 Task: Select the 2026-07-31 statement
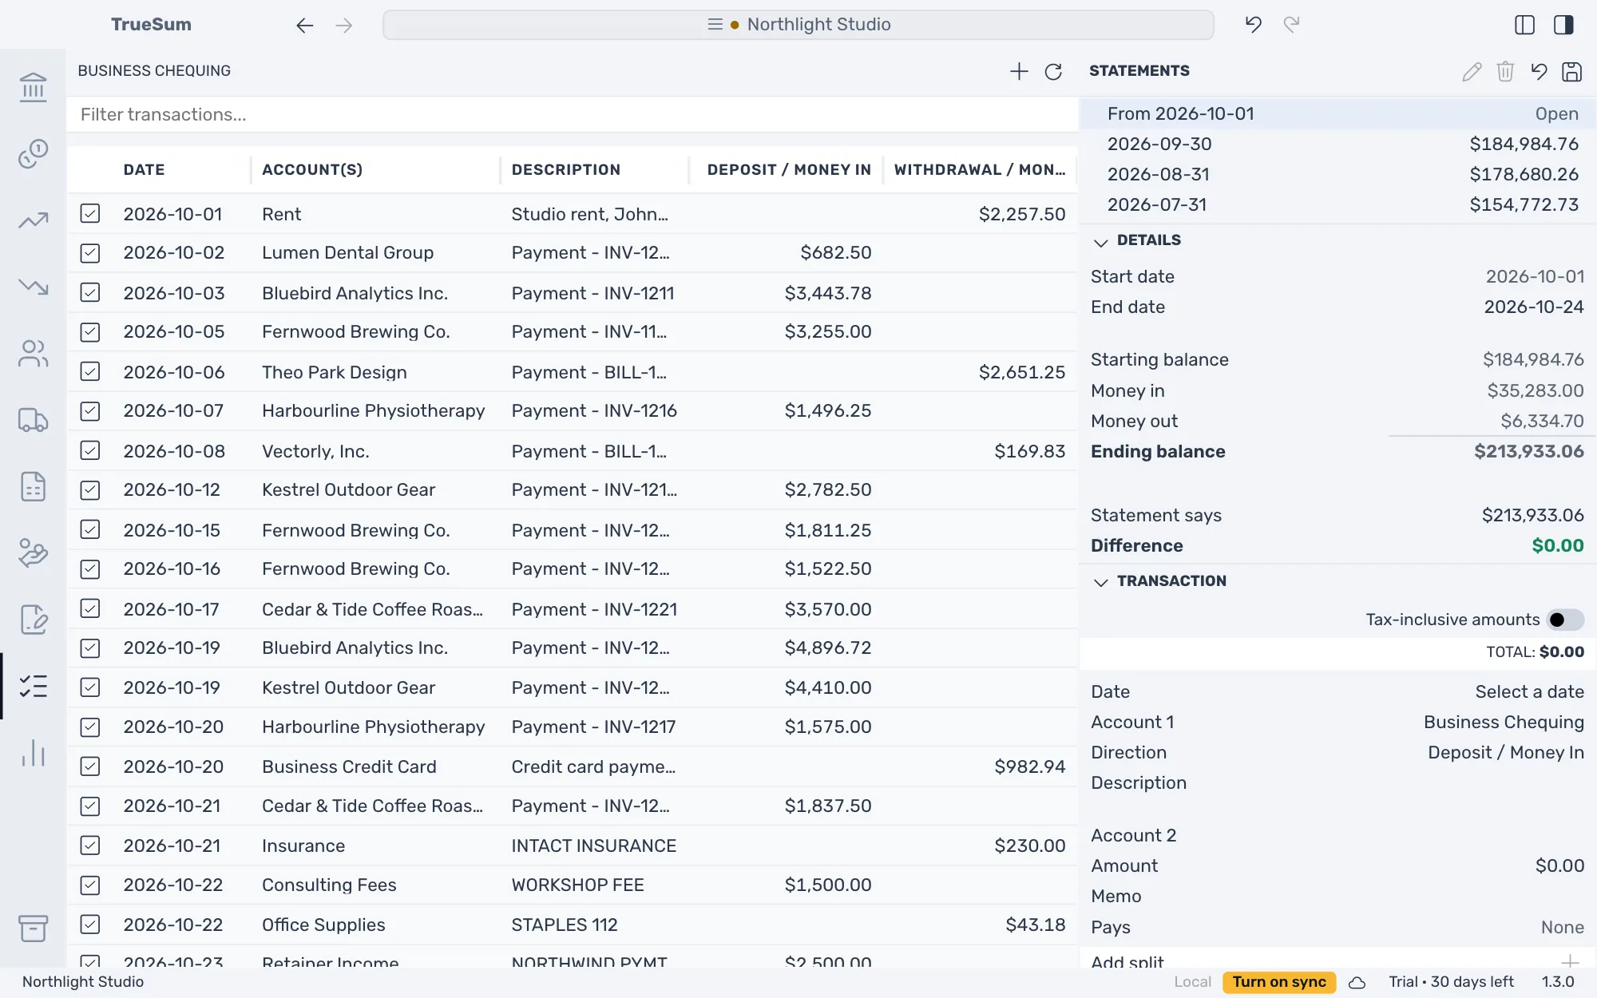1337,204
